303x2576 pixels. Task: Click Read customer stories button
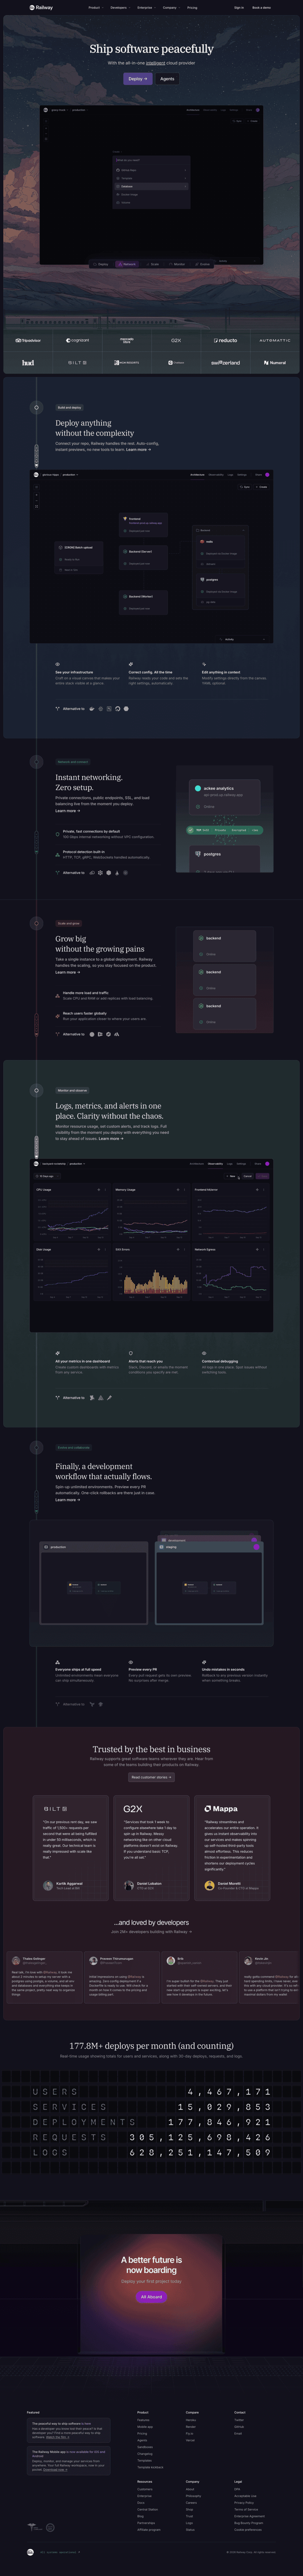click(151, 1778)
